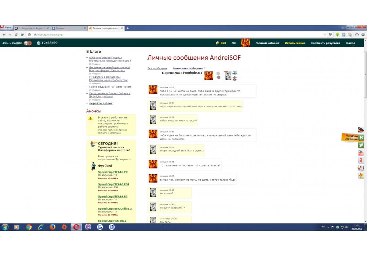Open Firefox from the Windows taskbar

52,227
